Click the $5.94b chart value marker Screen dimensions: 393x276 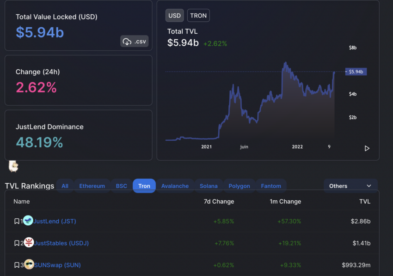tap(356, 72)
